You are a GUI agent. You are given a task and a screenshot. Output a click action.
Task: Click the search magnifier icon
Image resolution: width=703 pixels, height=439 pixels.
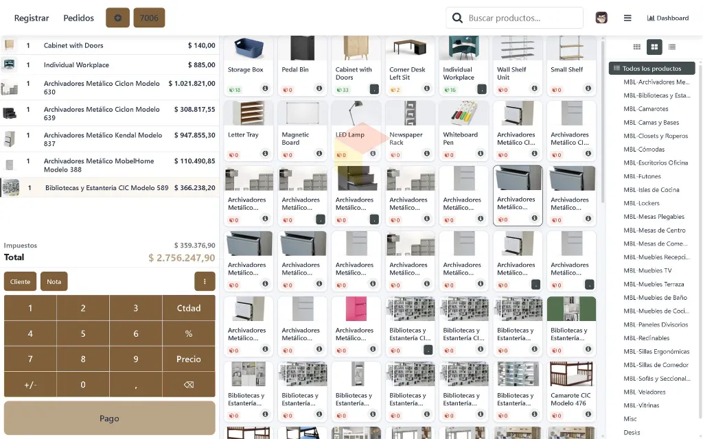pos(457,18)
